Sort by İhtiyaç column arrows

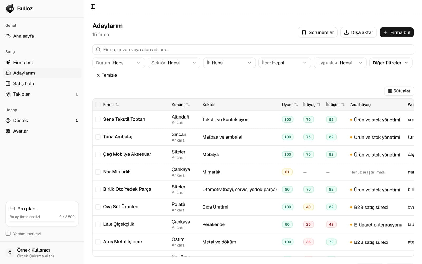pos(319,105)
